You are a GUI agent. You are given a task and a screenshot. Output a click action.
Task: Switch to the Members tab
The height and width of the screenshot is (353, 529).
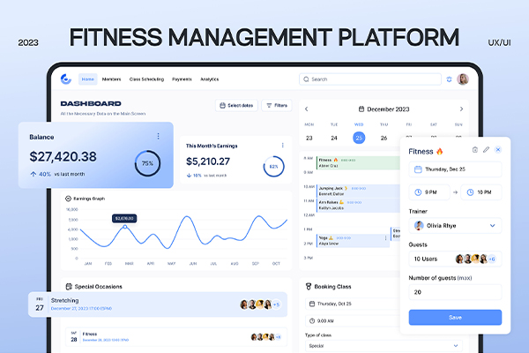[112, 79]
